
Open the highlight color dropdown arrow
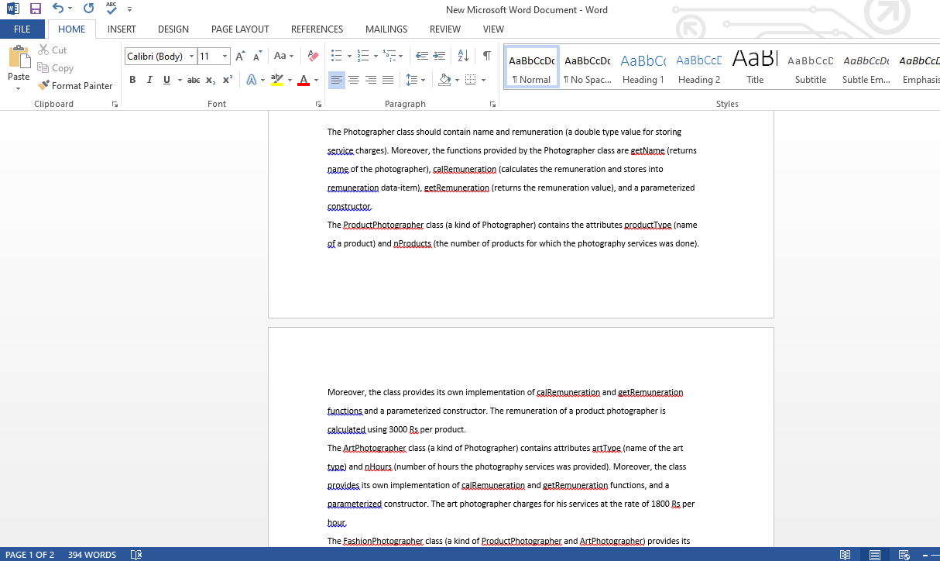pos(290,80)
